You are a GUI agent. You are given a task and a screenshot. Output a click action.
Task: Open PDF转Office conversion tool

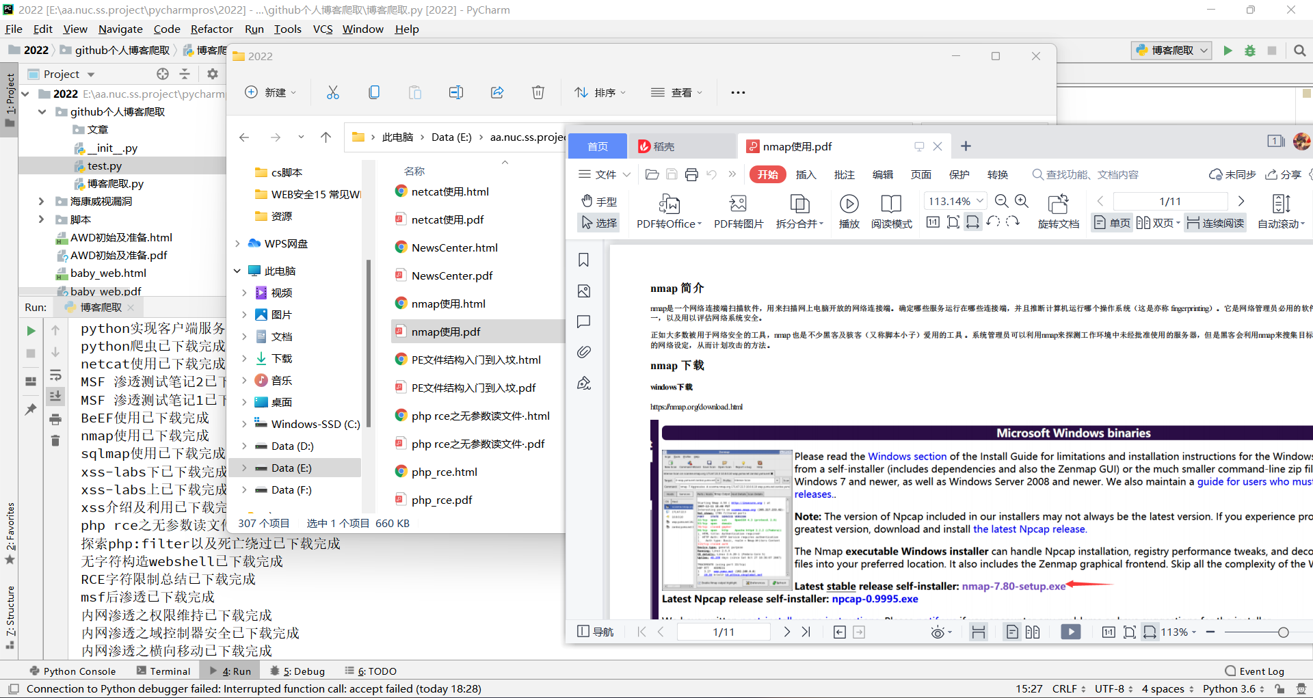668,212
